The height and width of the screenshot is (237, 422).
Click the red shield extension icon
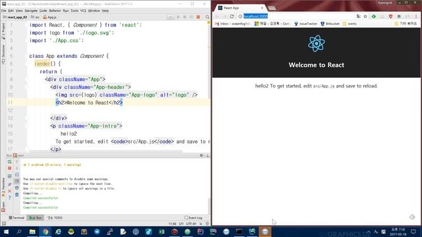coord(390,16)
